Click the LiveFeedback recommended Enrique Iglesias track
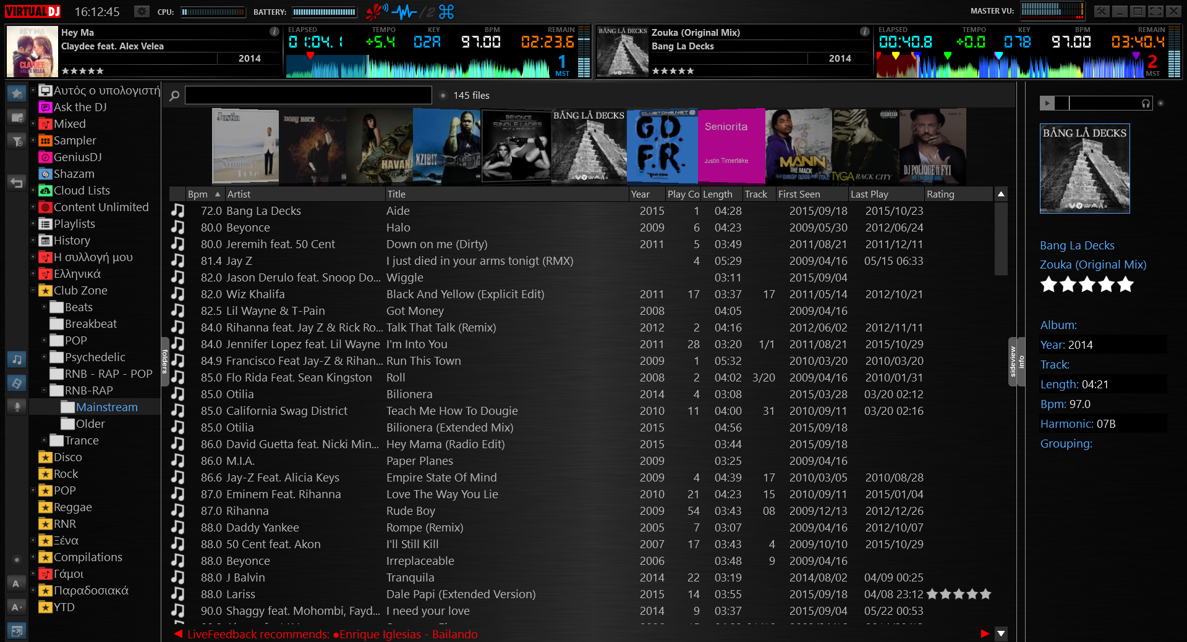Image resolution: width=1187 pixels, height=642 pixels. 408,635
